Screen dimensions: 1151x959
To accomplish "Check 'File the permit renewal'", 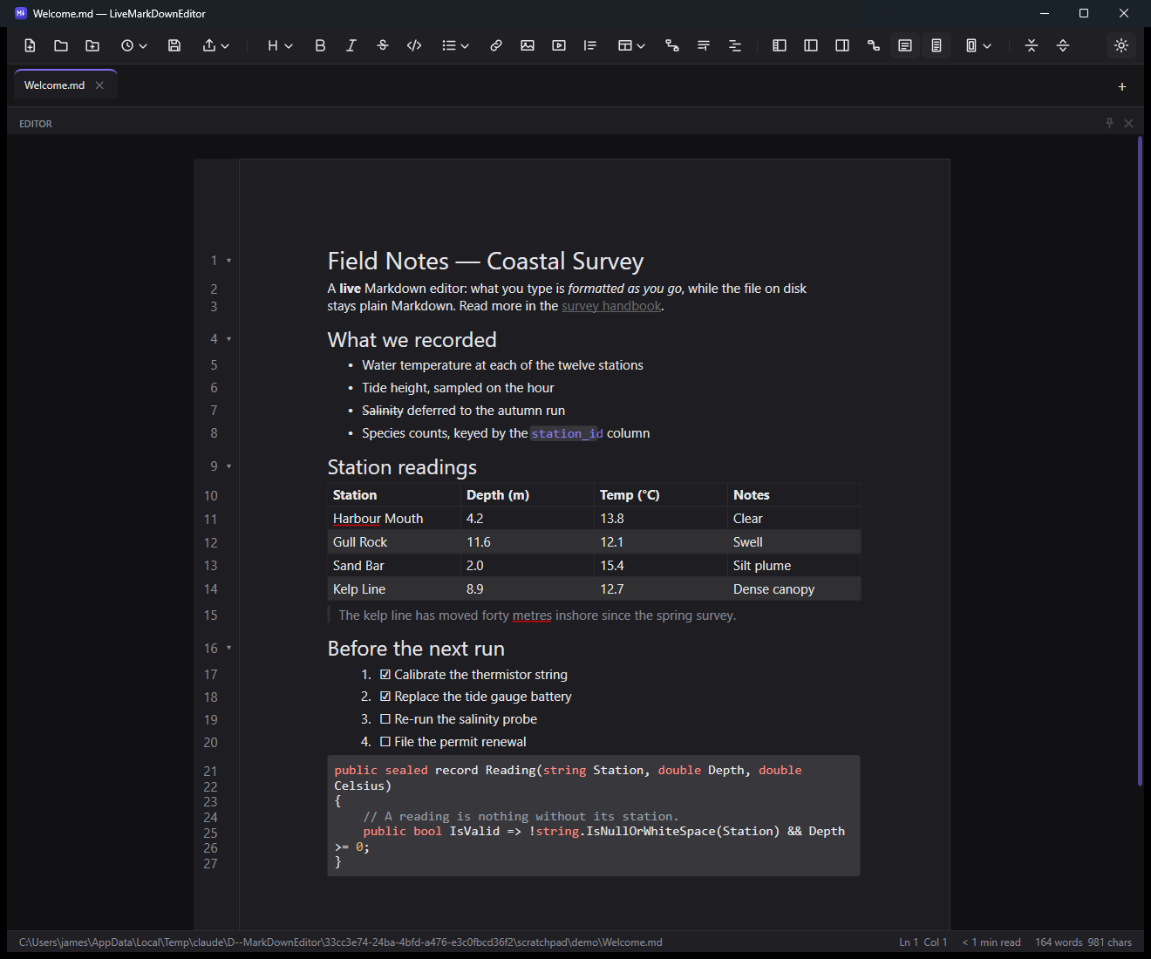I will [385, 741].
